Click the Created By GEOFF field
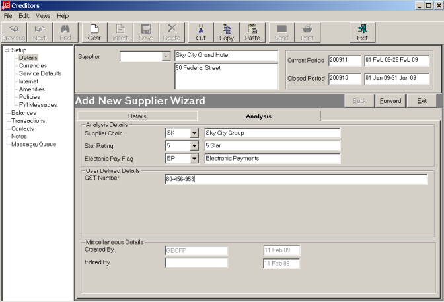 196,250
